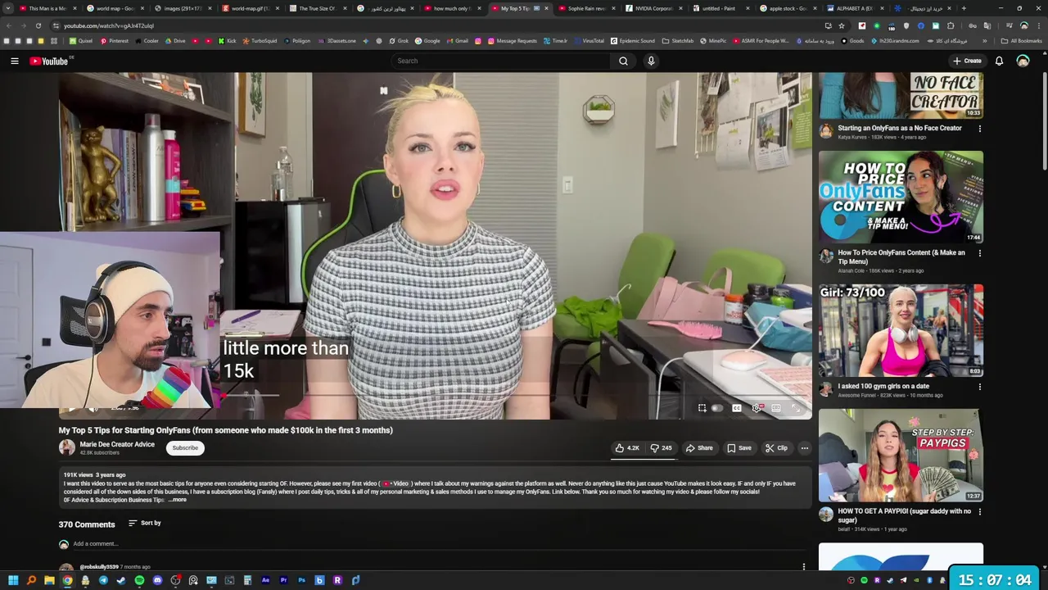The image size is (1048, 590).
Task: Start voice search with the microphone icon
Action: click(651, 61)
